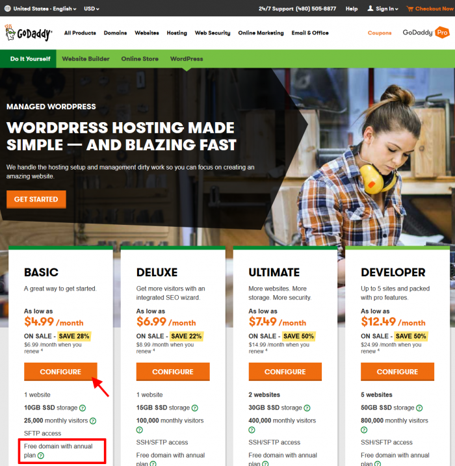This screenshot has height=466, width=455.
Task: Switch to the Website Builder tab
Action: (86, 59)
